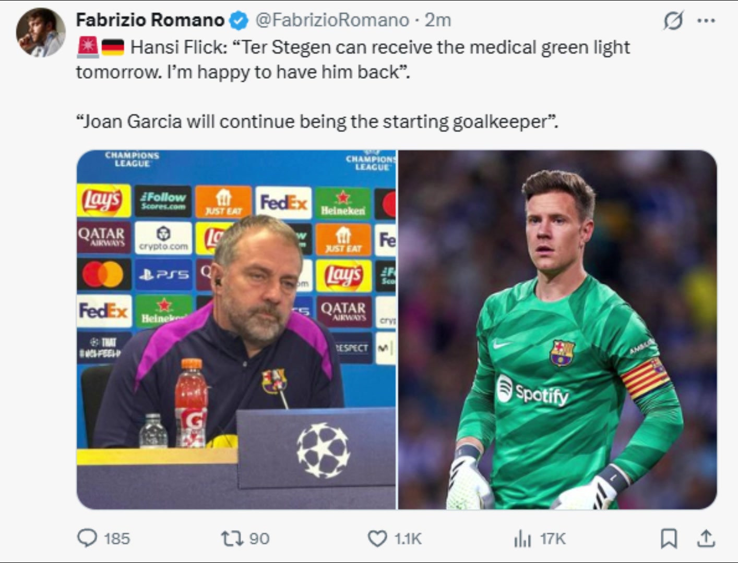Viewport: 738px width, 563px height.
Task: Open the @FabrizioRomano handle link
Action: (332, 20)
